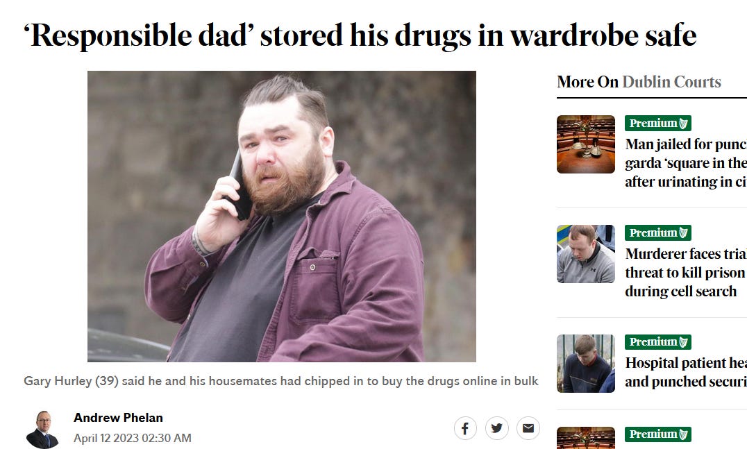
Task: Click the Premium badge above Hospital patient story
Action: (658, 342)
